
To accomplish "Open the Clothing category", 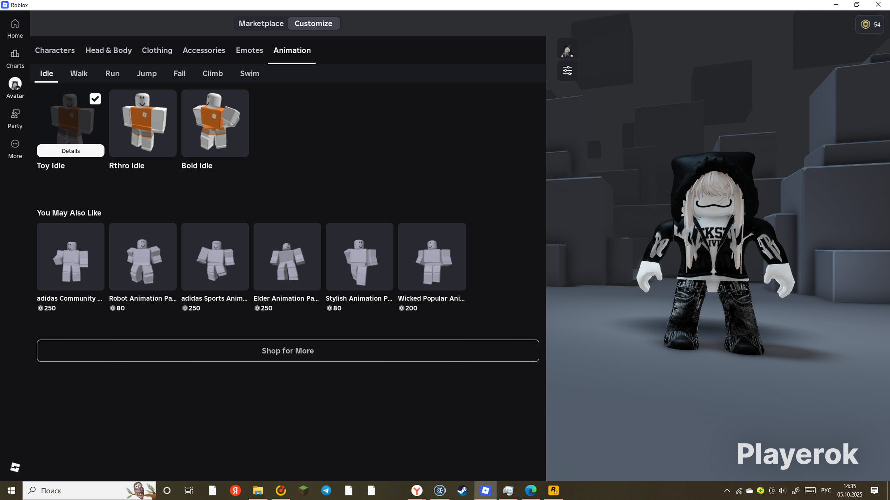I will click(157, 50).
